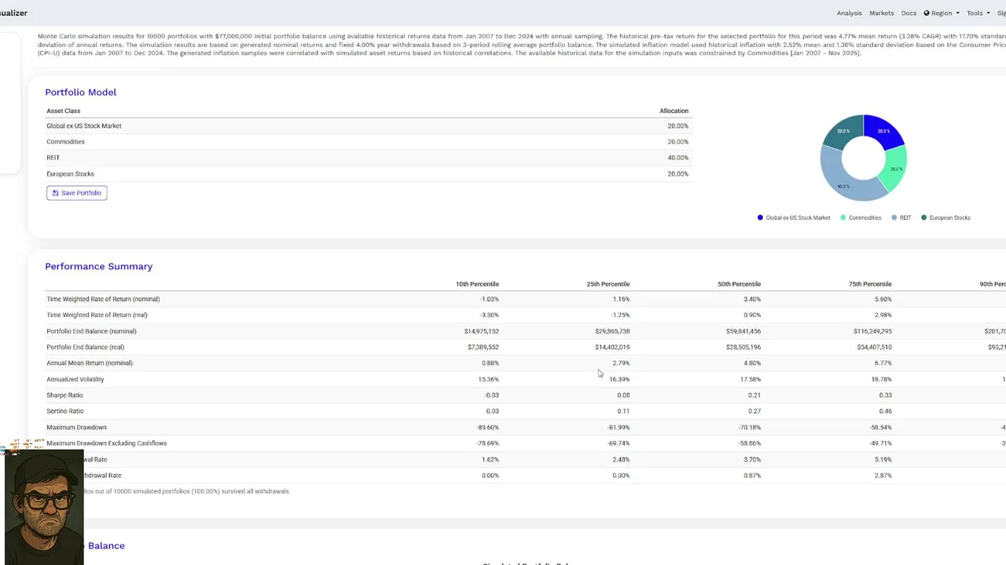The height and width of the screenshot is (565, 1006).
Task: Select Sortino Ratio row label
Action: [x=64, y=411]
